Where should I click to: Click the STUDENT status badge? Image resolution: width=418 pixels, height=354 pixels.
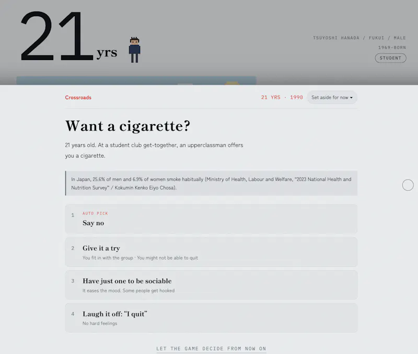coord(390,58)
